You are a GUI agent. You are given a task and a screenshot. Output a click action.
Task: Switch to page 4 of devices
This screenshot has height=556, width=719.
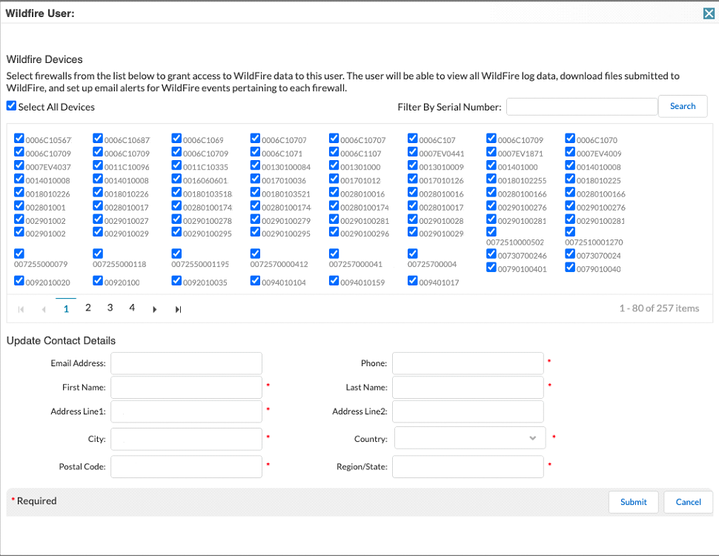click(132, 308)
